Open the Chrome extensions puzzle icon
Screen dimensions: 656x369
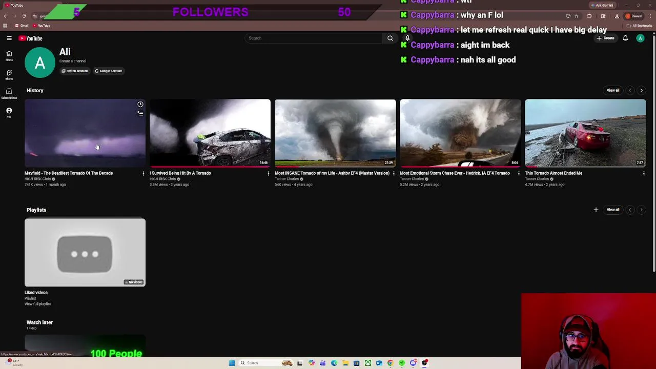(x=589, y=16)
